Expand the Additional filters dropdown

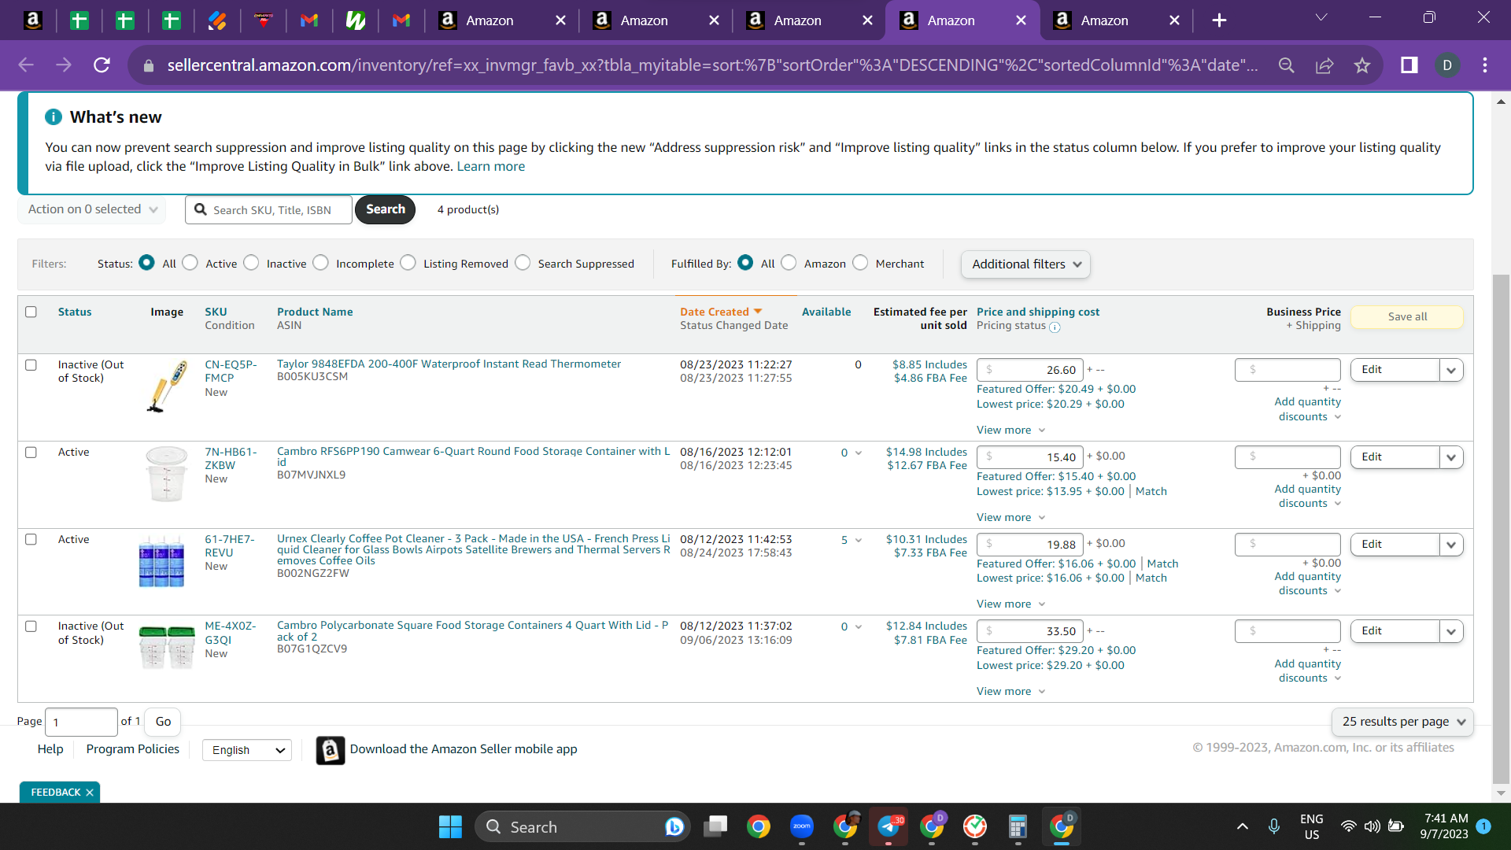(x=1025, y=264)
